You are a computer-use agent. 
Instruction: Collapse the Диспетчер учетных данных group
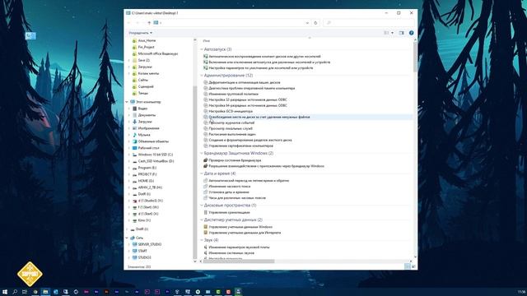202,220
